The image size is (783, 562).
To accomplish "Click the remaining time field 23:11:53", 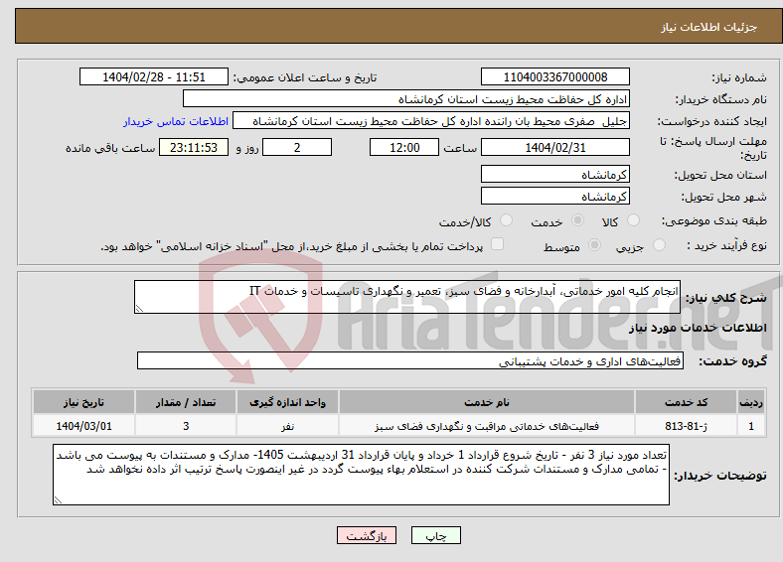I will tap(194, 147).
